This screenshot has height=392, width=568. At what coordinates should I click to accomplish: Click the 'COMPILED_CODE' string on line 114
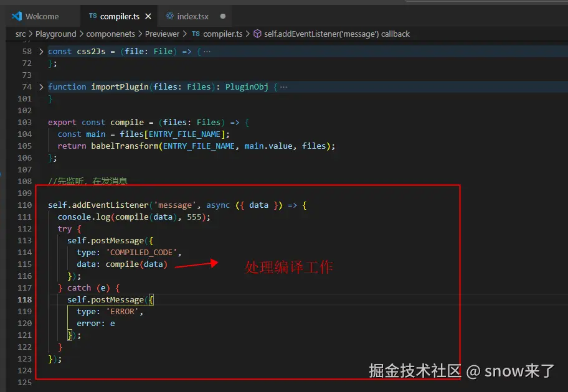[141, 253]
